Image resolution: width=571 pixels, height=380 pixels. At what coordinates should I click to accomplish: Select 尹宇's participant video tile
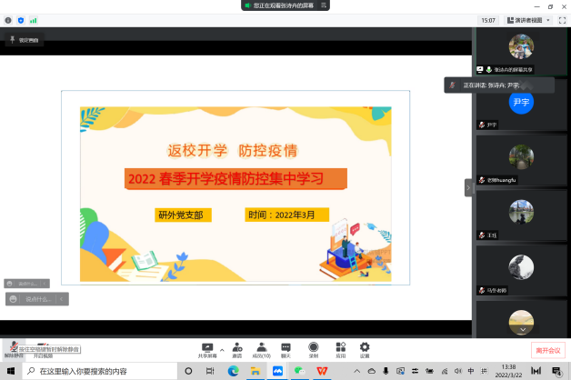point(520,105)
